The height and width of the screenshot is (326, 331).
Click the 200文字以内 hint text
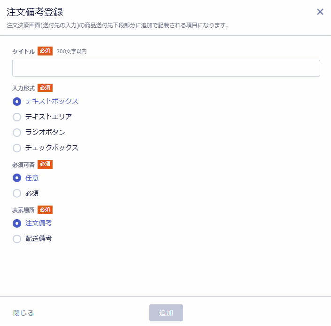71,51
